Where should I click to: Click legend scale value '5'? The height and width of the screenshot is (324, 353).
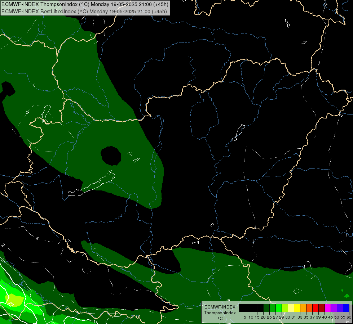pyautogui.click(x=245, y=317)
